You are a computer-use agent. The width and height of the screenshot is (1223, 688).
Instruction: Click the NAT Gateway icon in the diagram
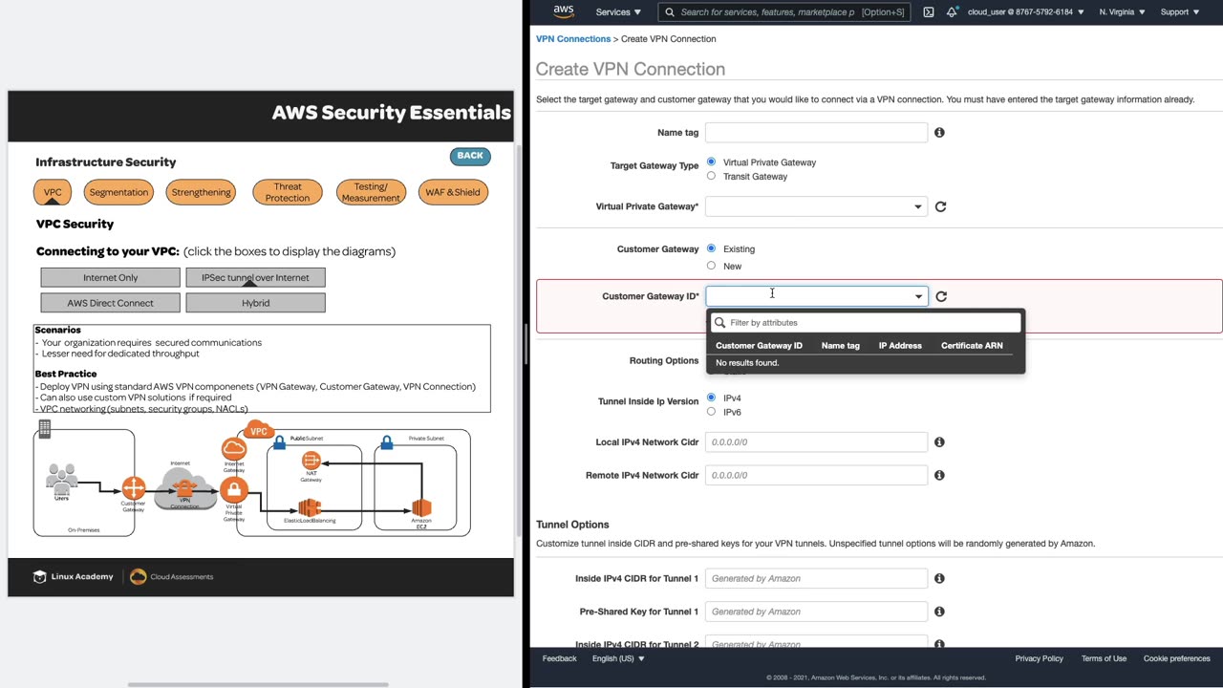pyautogui.click(x=311, y=462)
